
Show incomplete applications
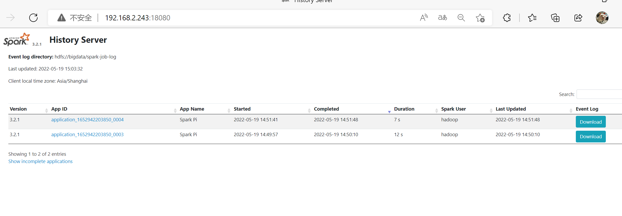[40, 161]
